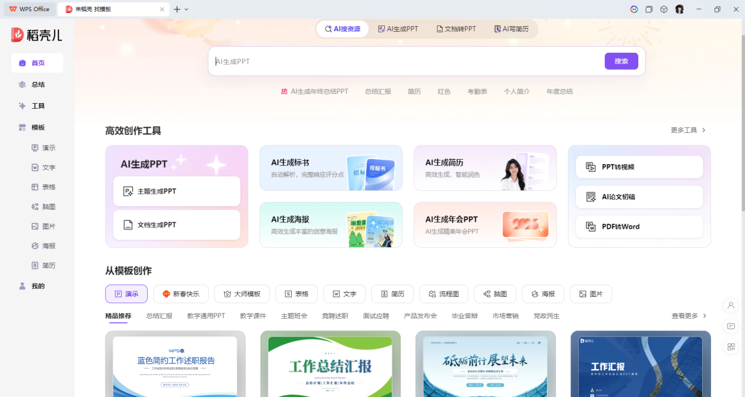Click the 稻壳儿 logo in sidebar
The image size is (745, 397).
(x=37, y=35)
